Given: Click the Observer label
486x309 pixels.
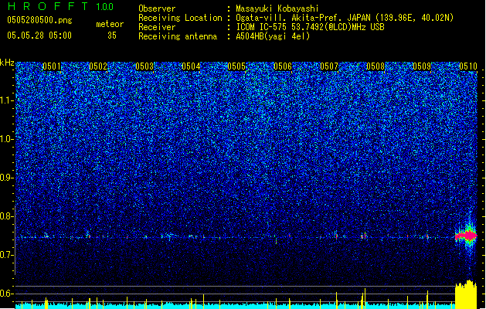Looking at the screenshot, I should tap(157, 8).
